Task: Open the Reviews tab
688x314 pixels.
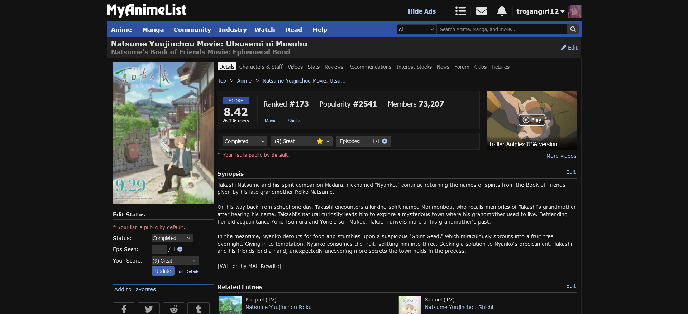Action: click(334, 67)
